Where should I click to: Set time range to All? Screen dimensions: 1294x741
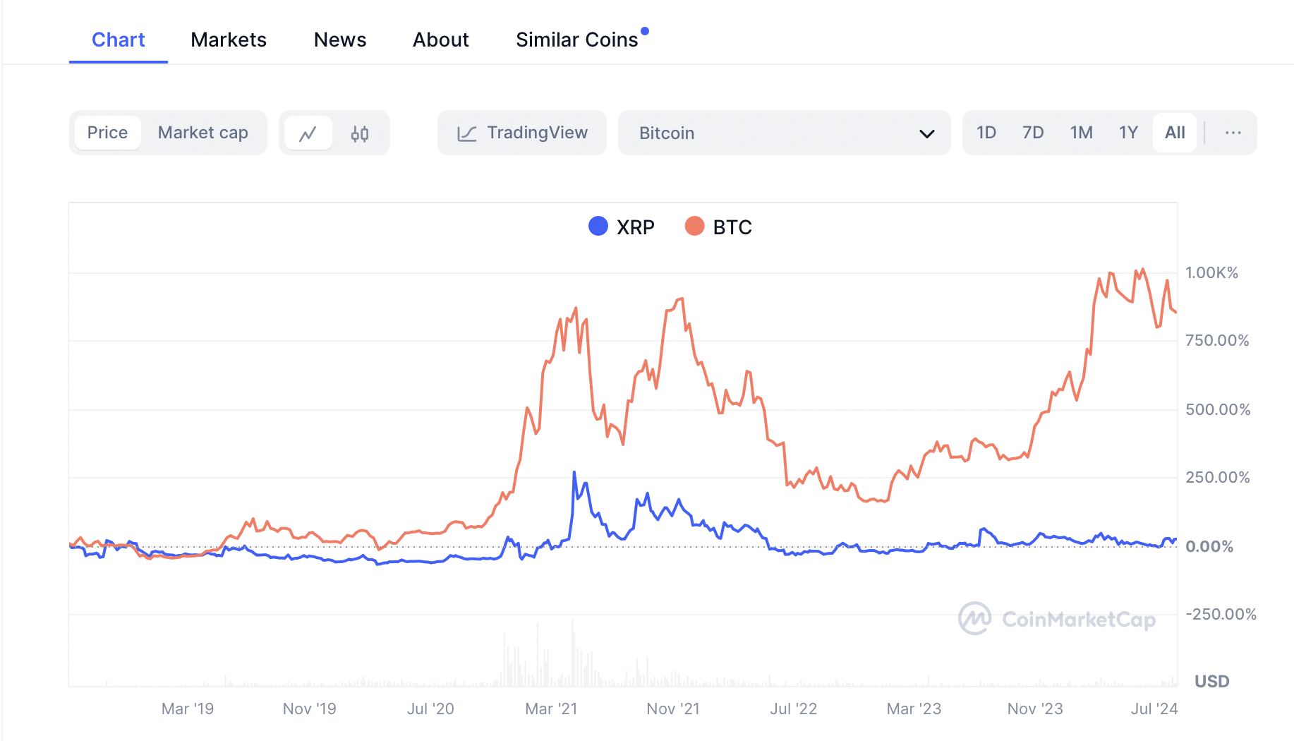(x=1175, y=133)
